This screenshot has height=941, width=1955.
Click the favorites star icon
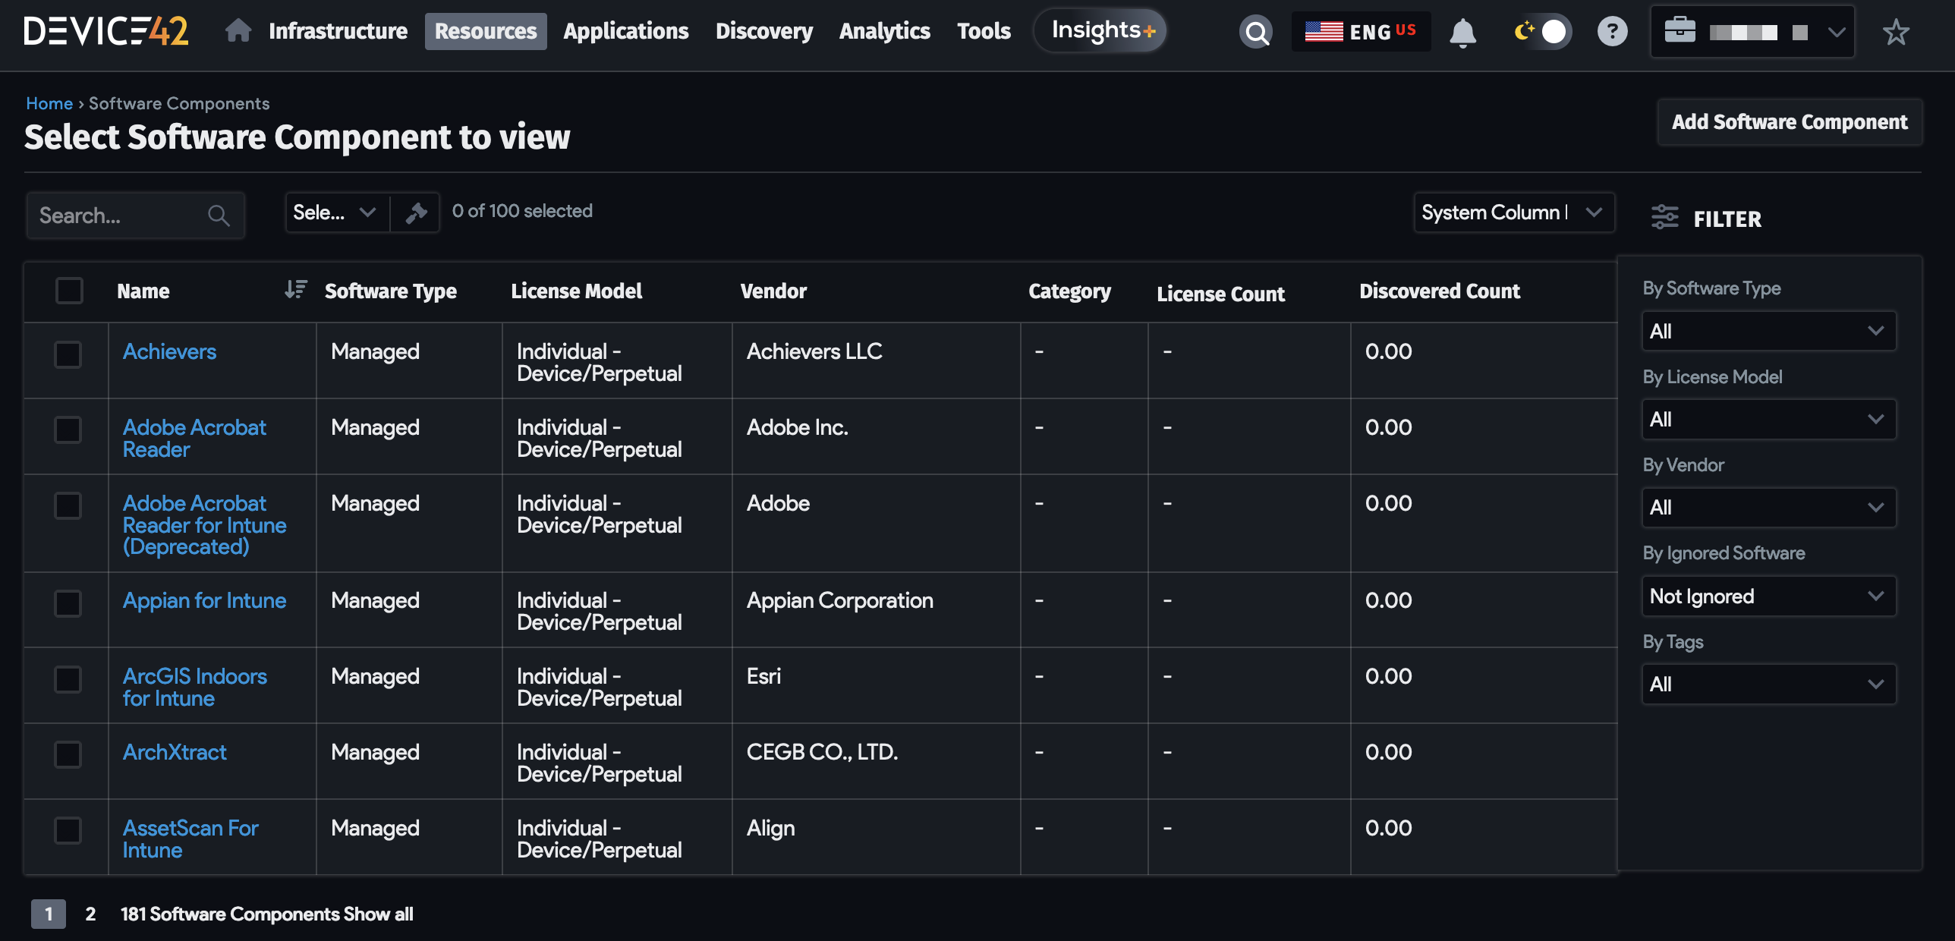point(1895,32)
